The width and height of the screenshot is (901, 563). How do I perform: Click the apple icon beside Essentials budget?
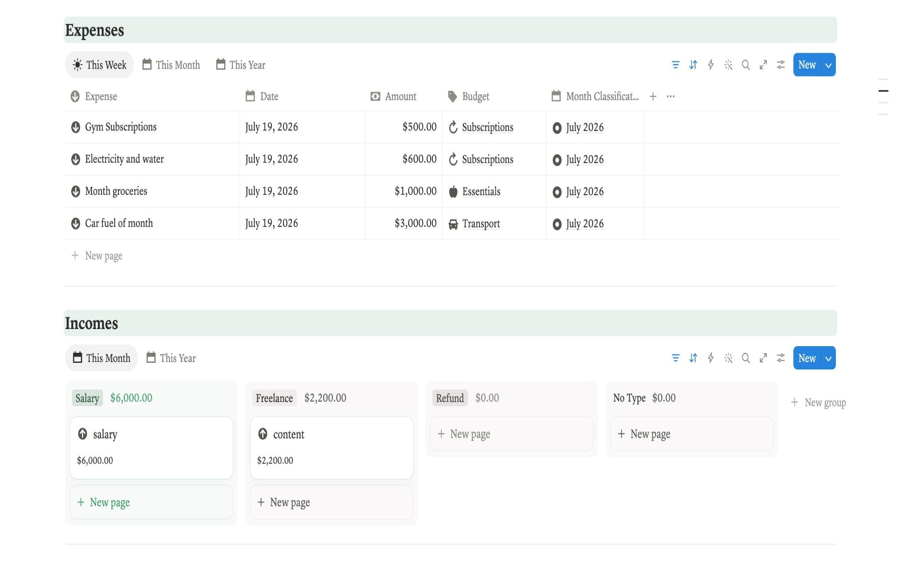tap(453, 192)
